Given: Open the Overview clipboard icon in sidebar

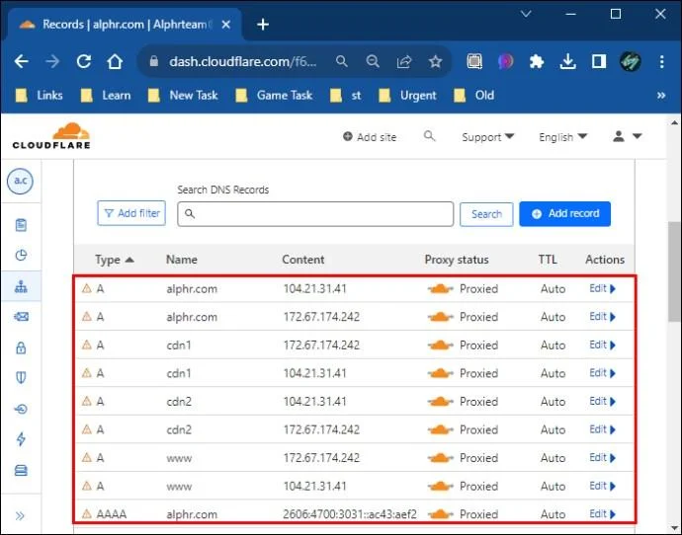Looking at the screenshot, I should pos(21,225).
